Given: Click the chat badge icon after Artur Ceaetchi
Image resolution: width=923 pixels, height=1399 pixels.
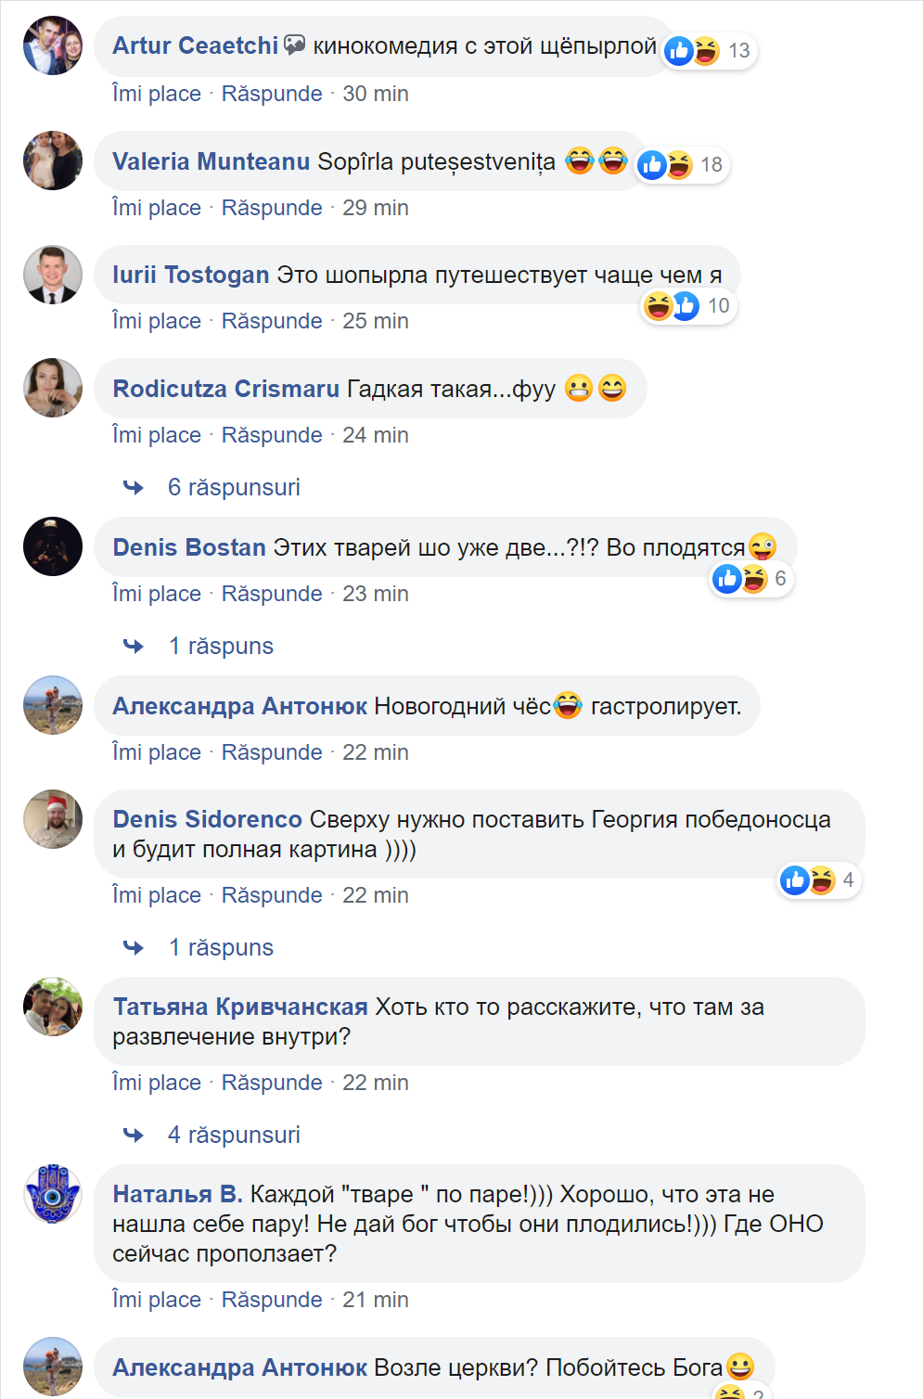Looking at the screenshot, I should [294, 45].
